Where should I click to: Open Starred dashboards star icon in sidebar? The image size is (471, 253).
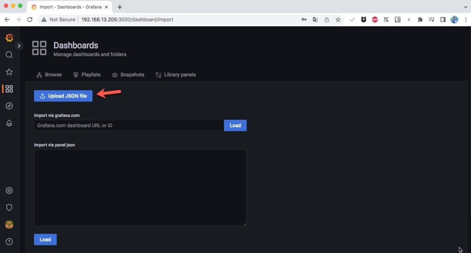tap(9, 71)
